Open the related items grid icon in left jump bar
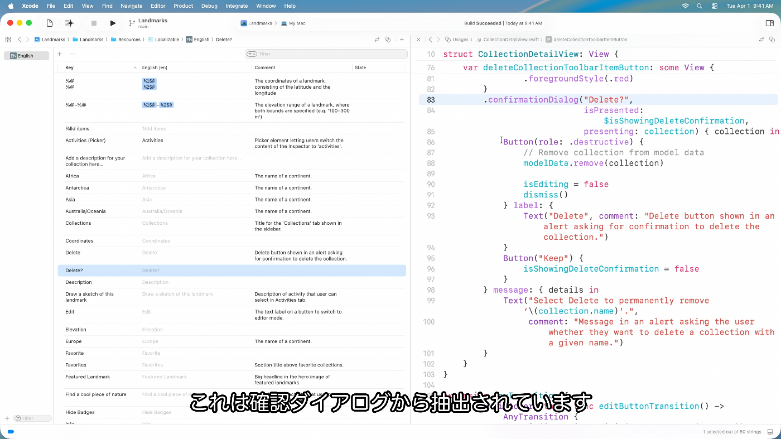Screen dimensions: 781x439 pyautogui.click(x=8, y=40)
